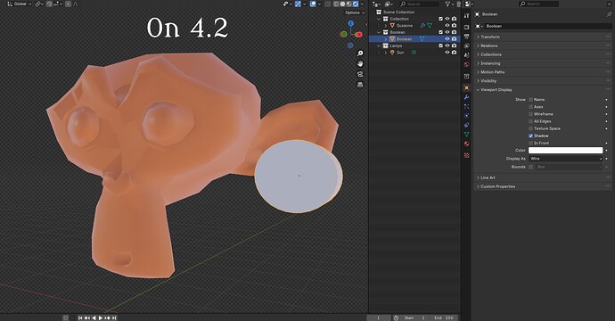Open the Material properties tab icon

click(466, 144)
